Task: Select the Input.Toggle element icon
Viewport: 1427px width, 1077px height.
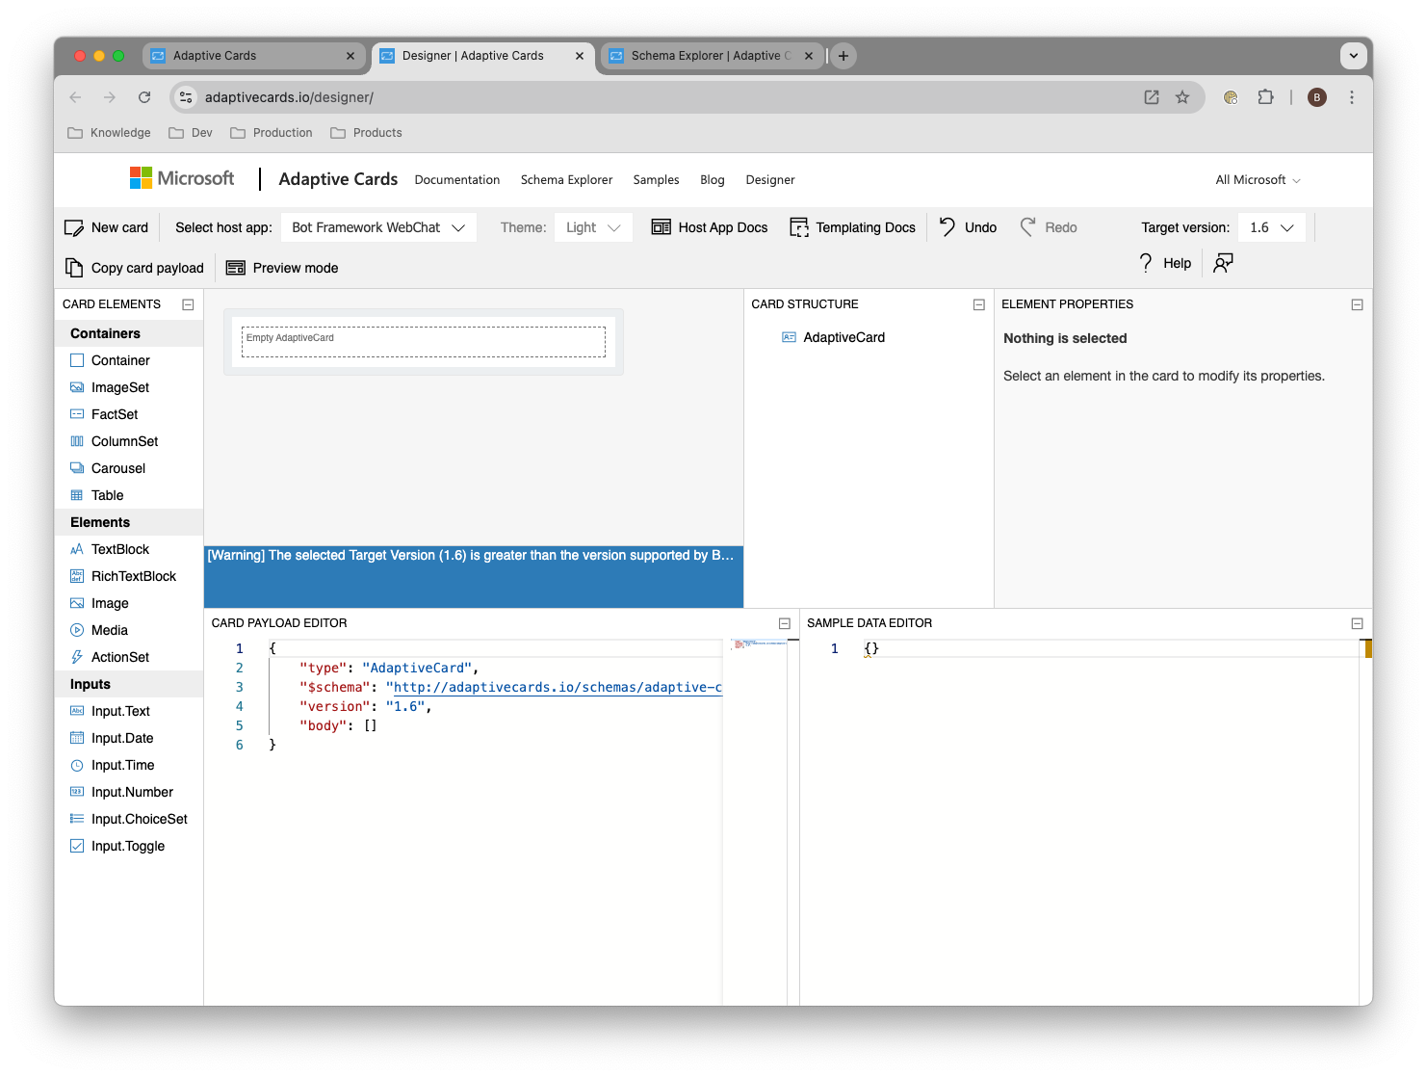Action: pos(77,846)
